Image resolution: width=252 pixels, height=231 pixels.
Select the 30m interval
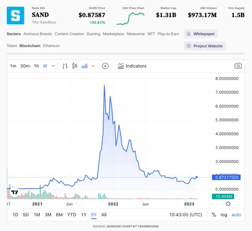coord(25,66)
